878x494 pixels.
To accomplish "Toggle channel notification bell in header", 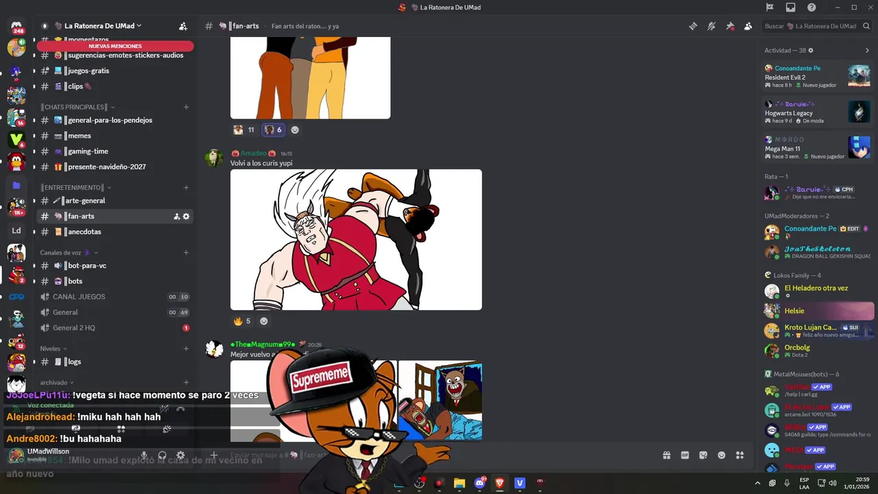I will [711, 26].
